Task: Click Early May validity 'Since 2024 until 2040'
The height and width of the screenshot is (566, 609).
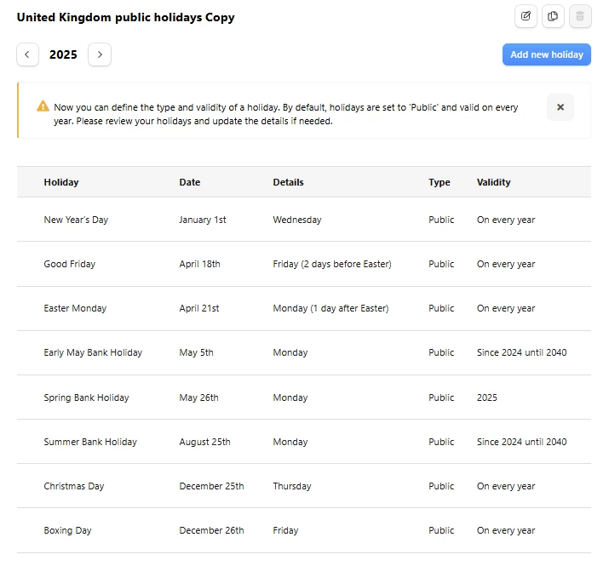Action: [x=521, y=352]
